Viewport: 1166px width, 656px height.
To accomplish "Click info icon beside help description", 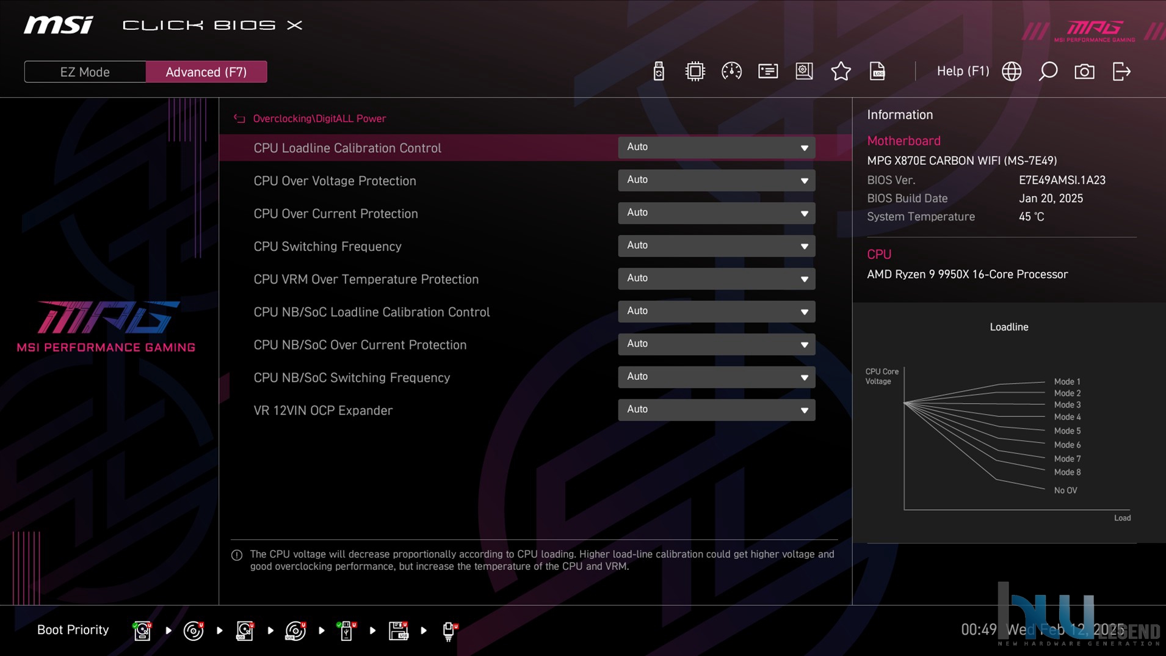I will (237, 555).
